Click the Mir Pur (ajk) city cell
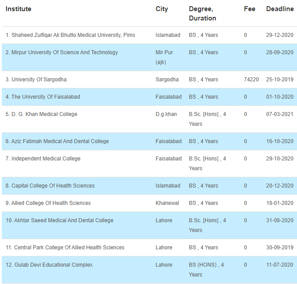The image size is (297, 284). tap(164, 57)
